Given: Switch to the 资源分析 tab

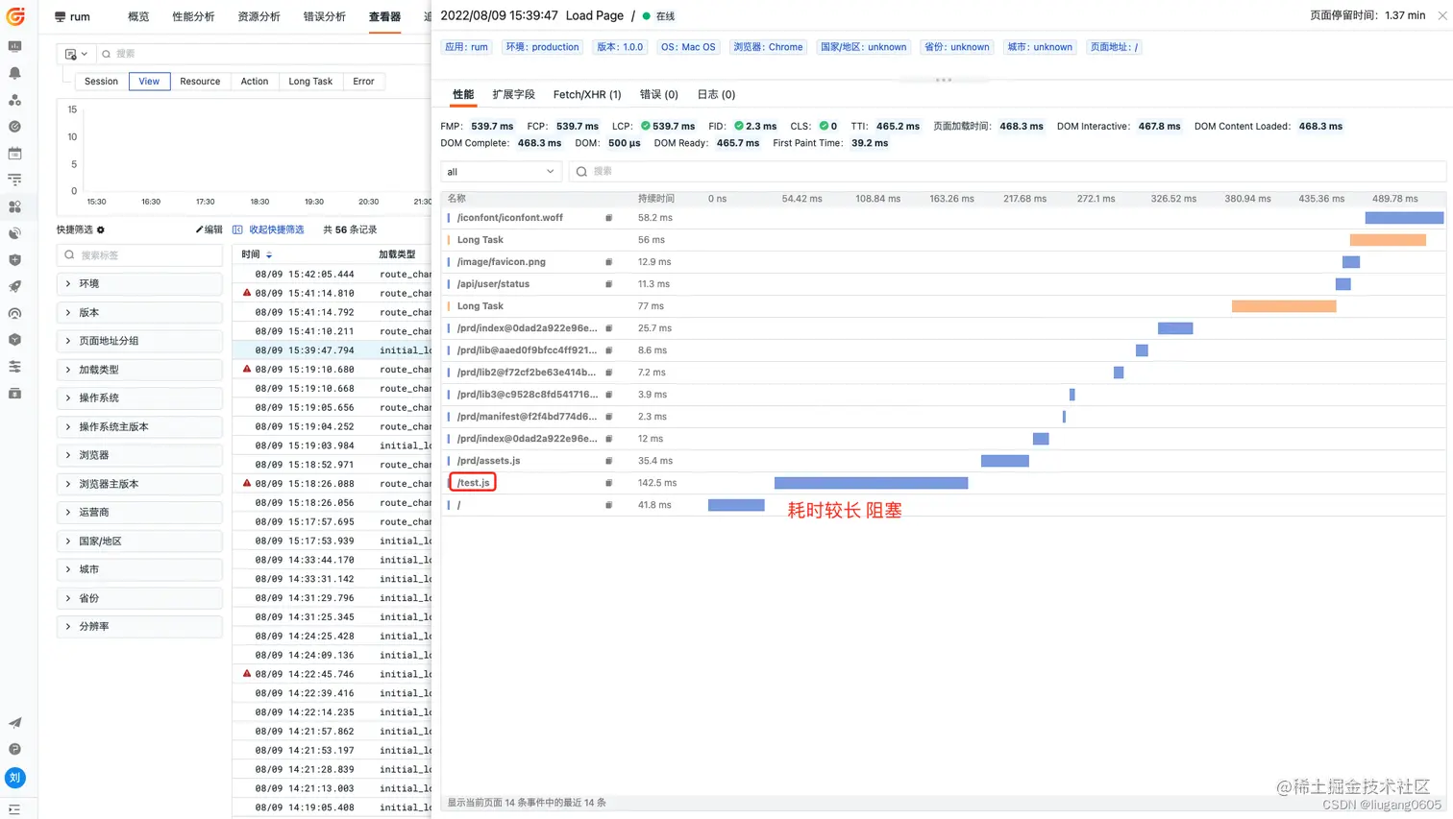Looking at the screenshot, I should tap(259, 16).
